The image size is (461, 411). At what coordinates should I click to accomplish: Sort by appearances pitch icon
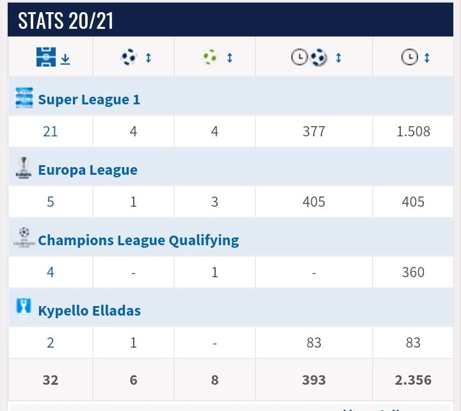click(x=46, y=58)
